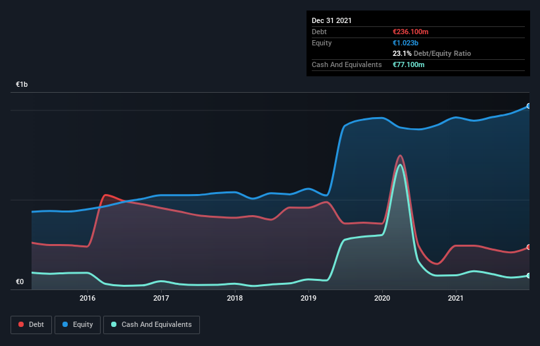Click the €236.100m debt value
Screen dimensions: 540x346
tap(410, 32)
